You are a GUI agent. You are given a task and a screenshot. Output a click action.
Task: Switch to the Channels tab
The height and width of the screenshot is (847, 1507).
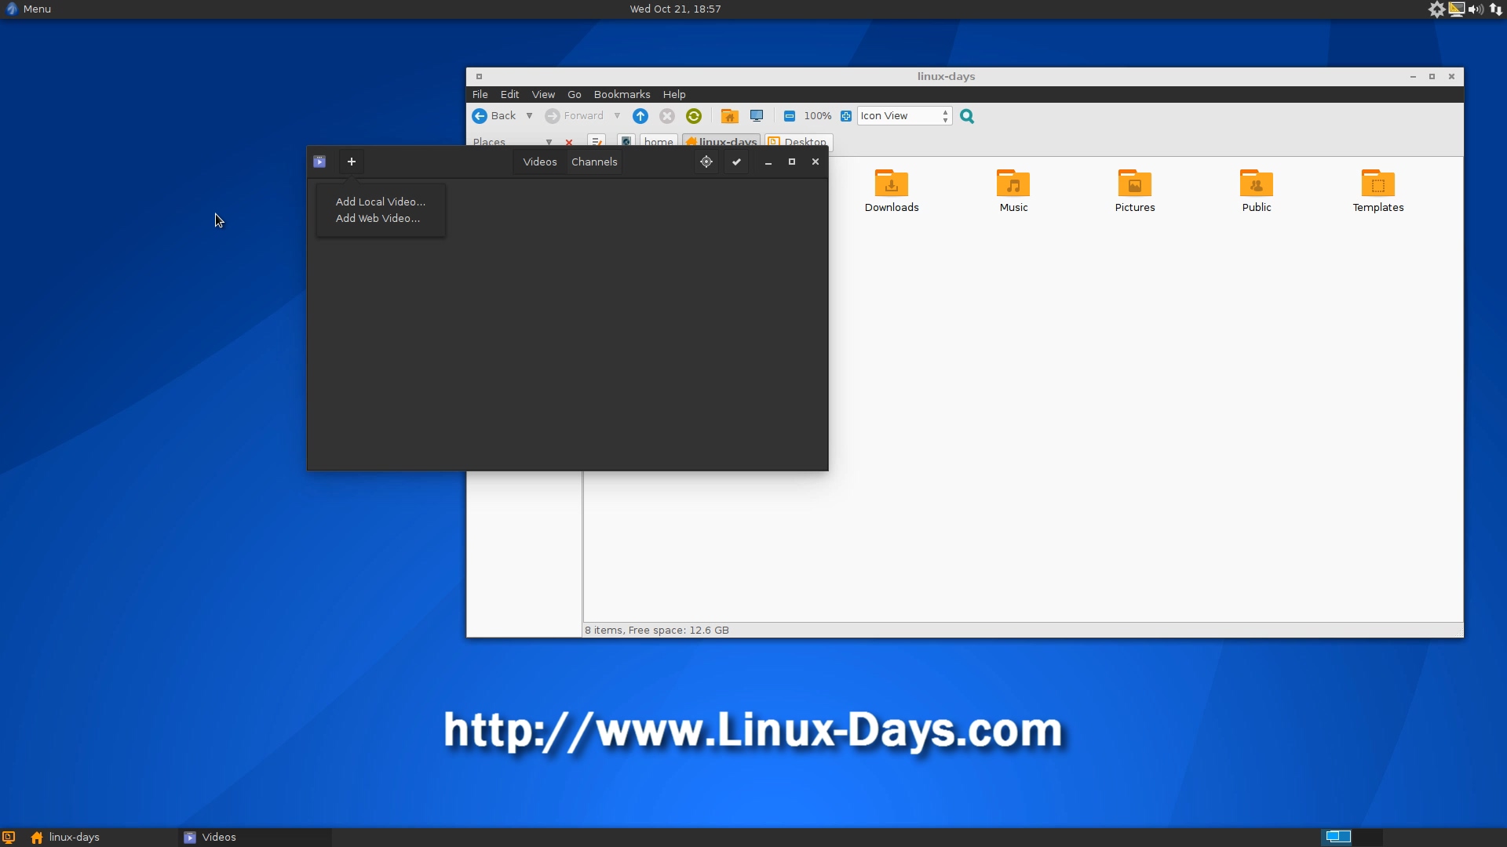click(594, 162)
